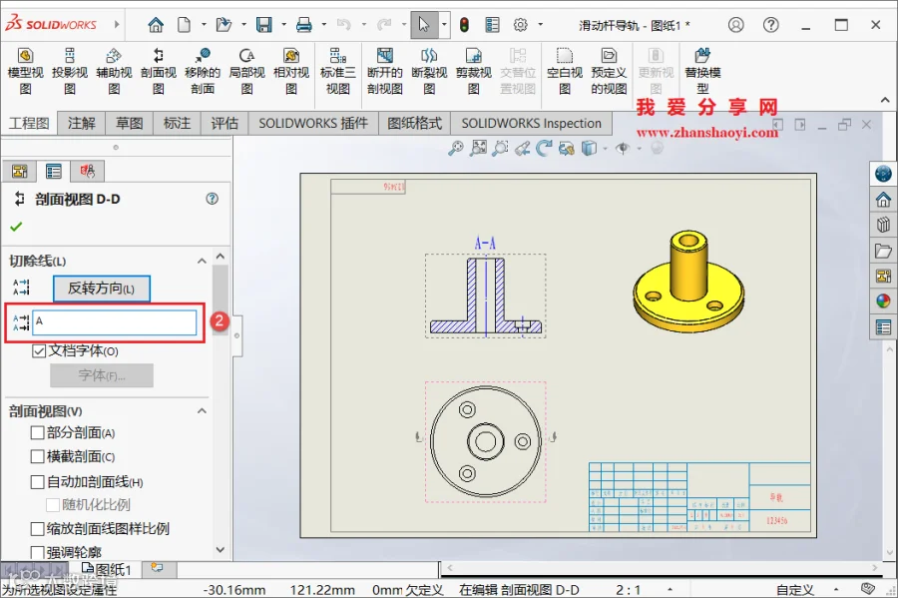Click the 反转方向 flip direction button

tap(102, 289)
